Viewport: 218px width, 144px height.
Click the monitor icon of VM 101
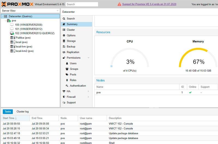point(12,29)
